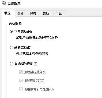Image resolution: width=102 pixels, height=98 pixels.
Task: Toggle the 加载系统服务(L) checkbox box
Action: (x=21, y=72)
